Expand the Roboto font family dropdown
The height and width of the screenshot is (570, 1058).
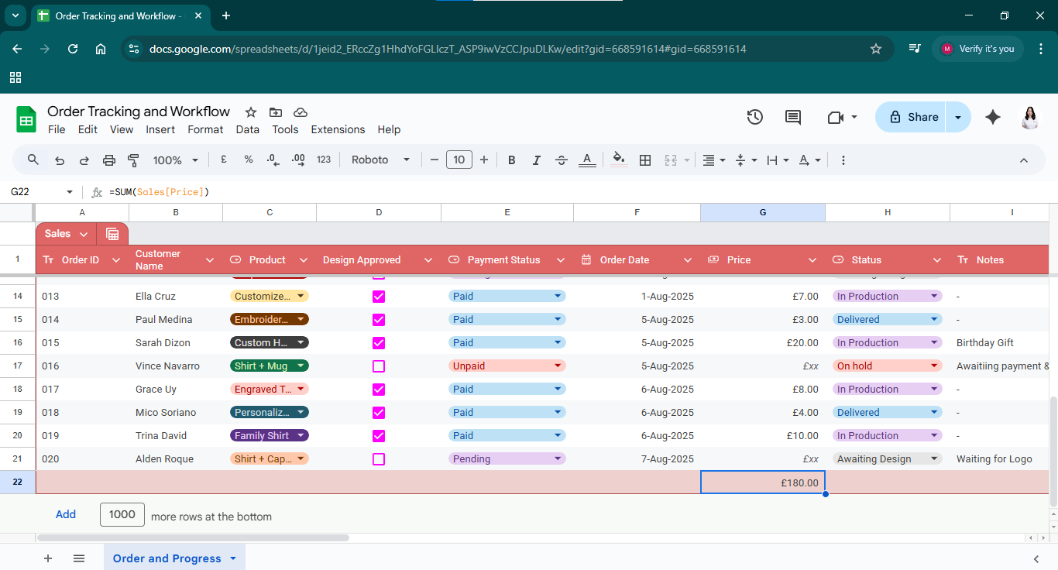pyautogui.click(x=380, y=160)
